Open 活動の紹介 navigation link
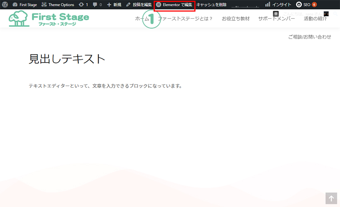340x207 pixels. click(315, 19)
